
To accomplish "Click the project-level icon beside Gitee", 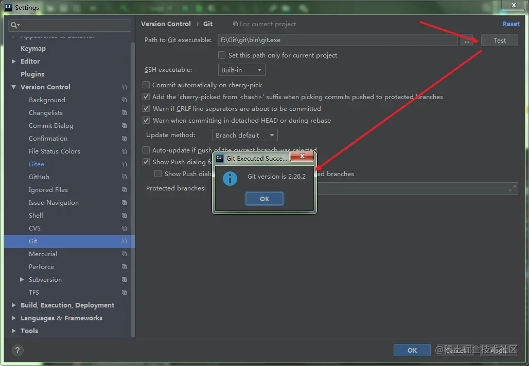I will 124,164.
